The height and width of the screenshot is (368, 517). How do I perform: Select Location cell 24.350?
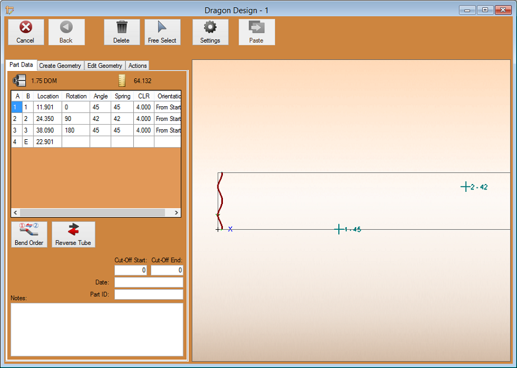click(48, 119)
